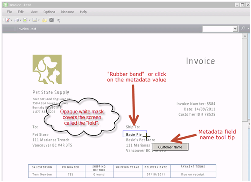Viewport: 251px width, 182px height.
Task: Expand the arrow beside the ruler icon
Action: coord(39,20)
